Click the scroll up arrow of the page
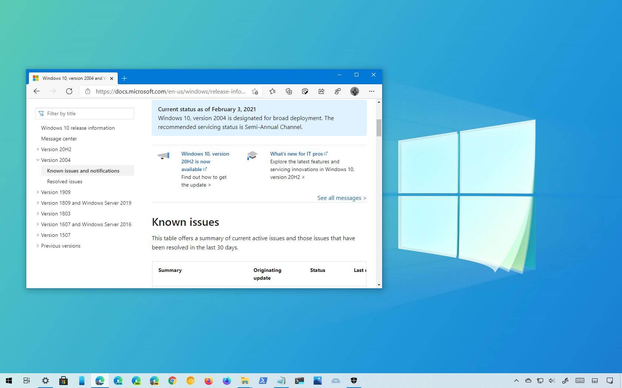This screenshot has width=622, height=388. (379, 102)
